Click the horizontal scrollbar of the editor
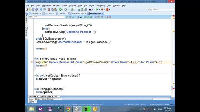 coord(107,99)
